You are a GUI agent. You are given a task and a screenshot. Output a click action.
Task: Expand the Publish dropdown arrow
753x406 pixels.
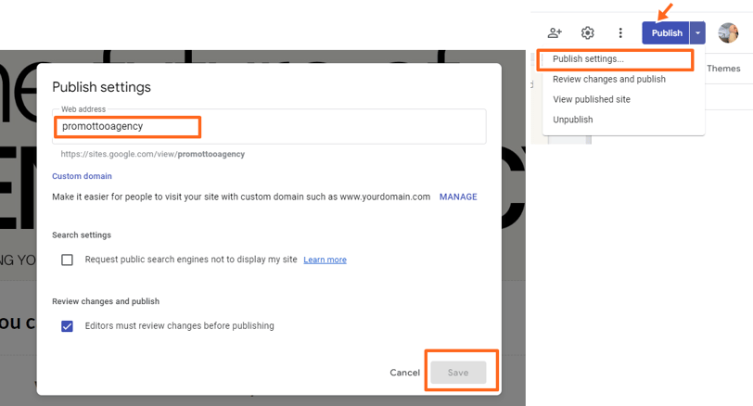(697, 32)
